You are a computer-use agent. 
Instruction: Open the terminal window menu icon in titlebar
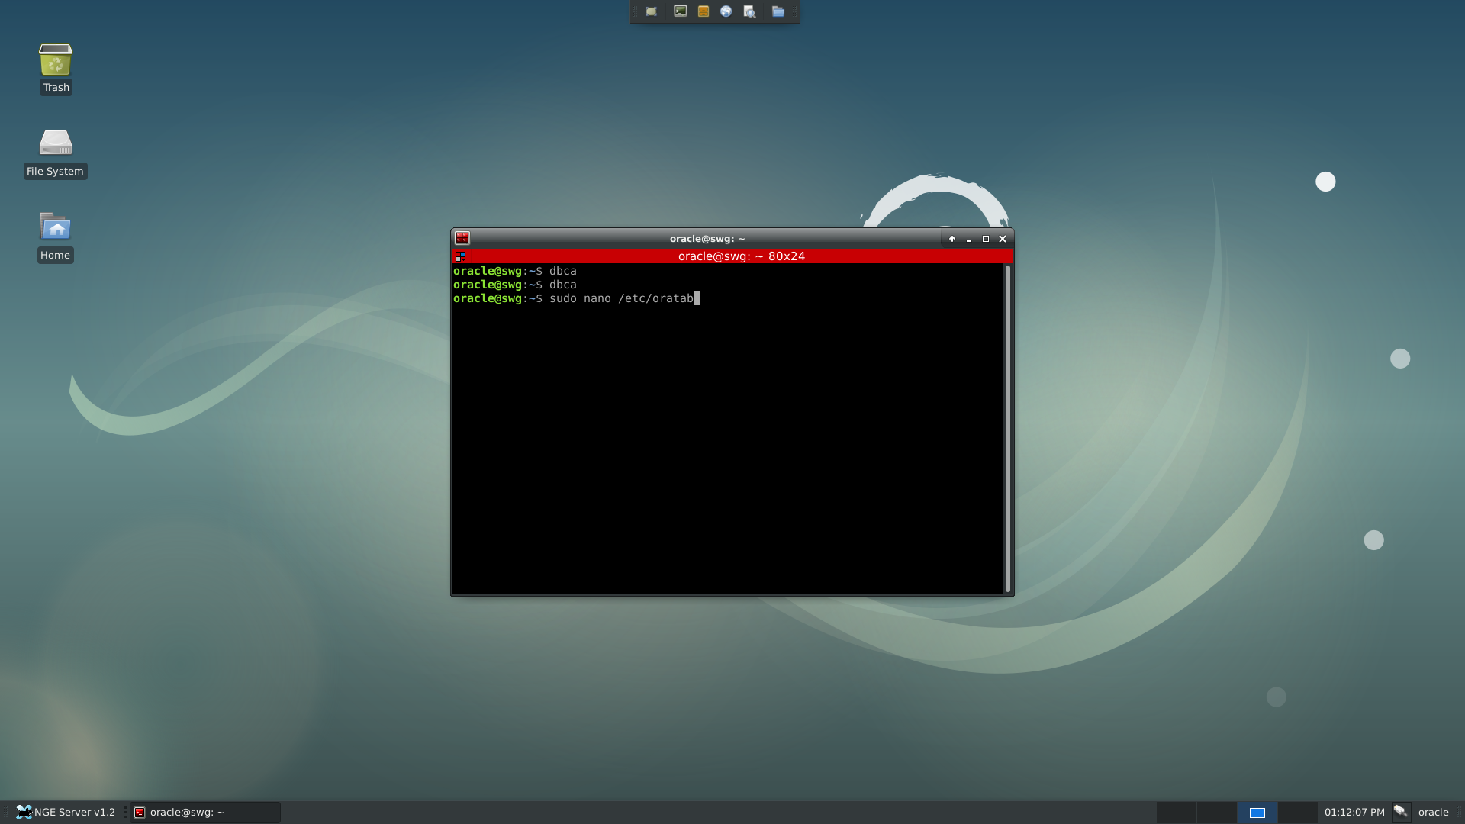click(x=462, y=238)
